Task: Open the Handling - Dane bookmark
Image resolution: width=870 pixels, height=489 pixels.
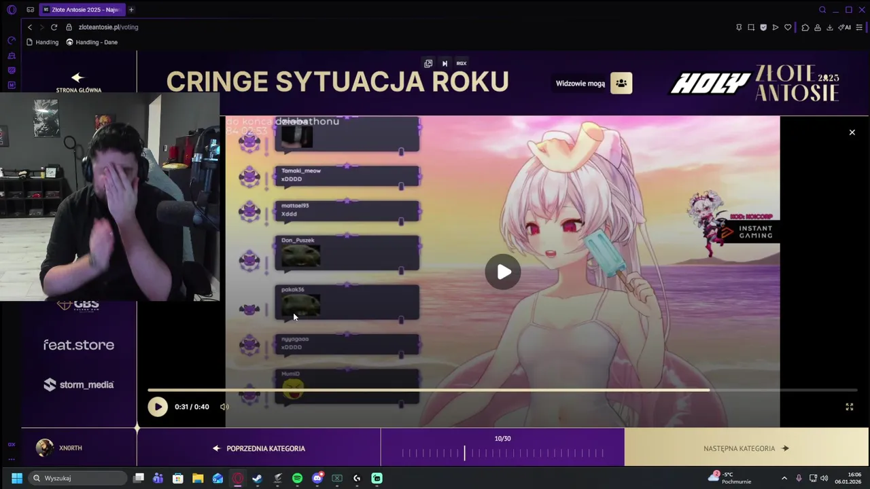Action: [x=92, y=42]
